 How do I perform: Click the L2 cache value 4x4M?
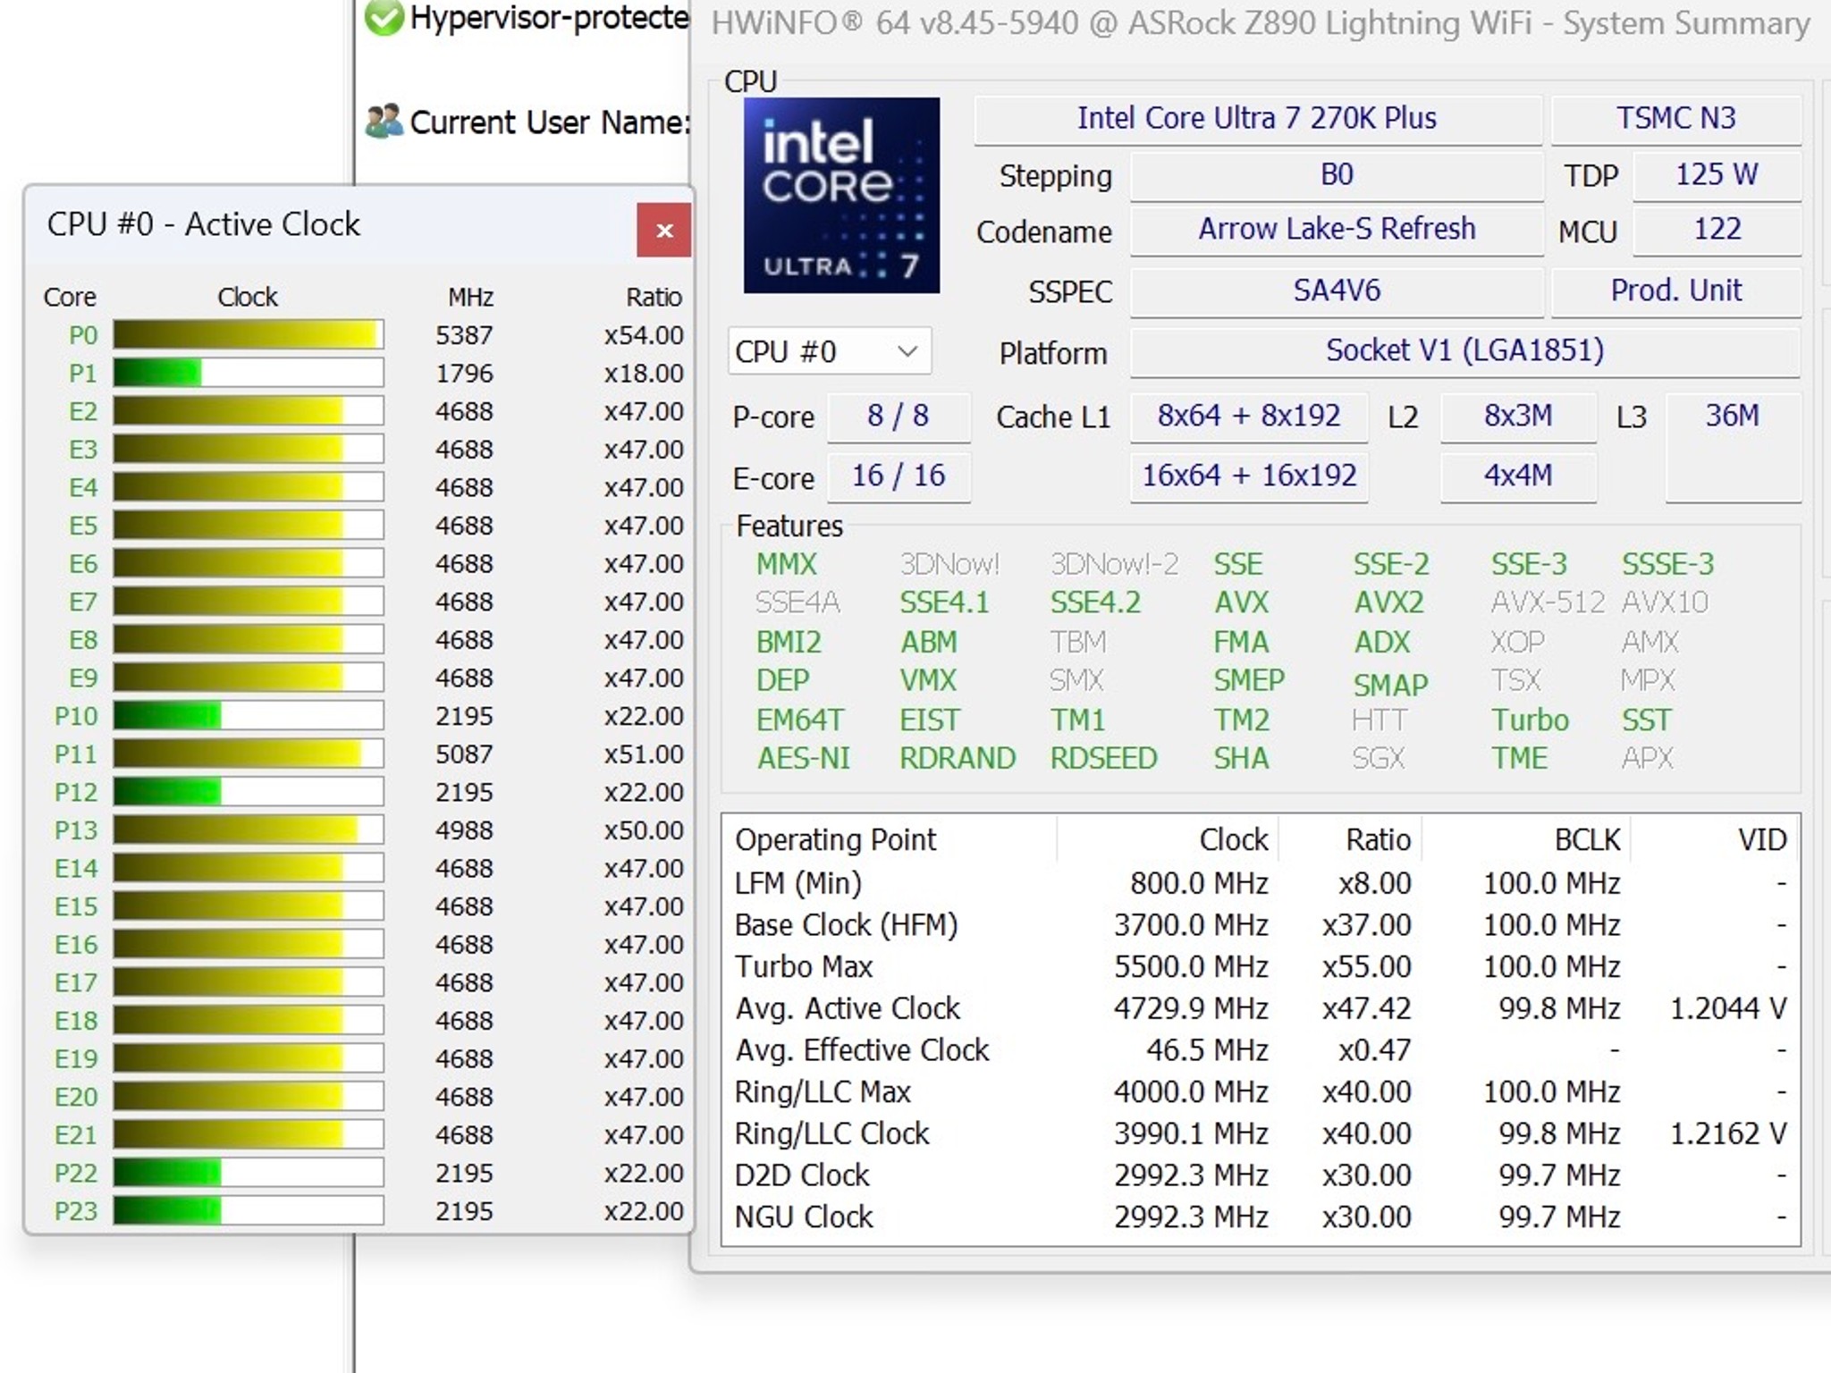coord(1518,476)
